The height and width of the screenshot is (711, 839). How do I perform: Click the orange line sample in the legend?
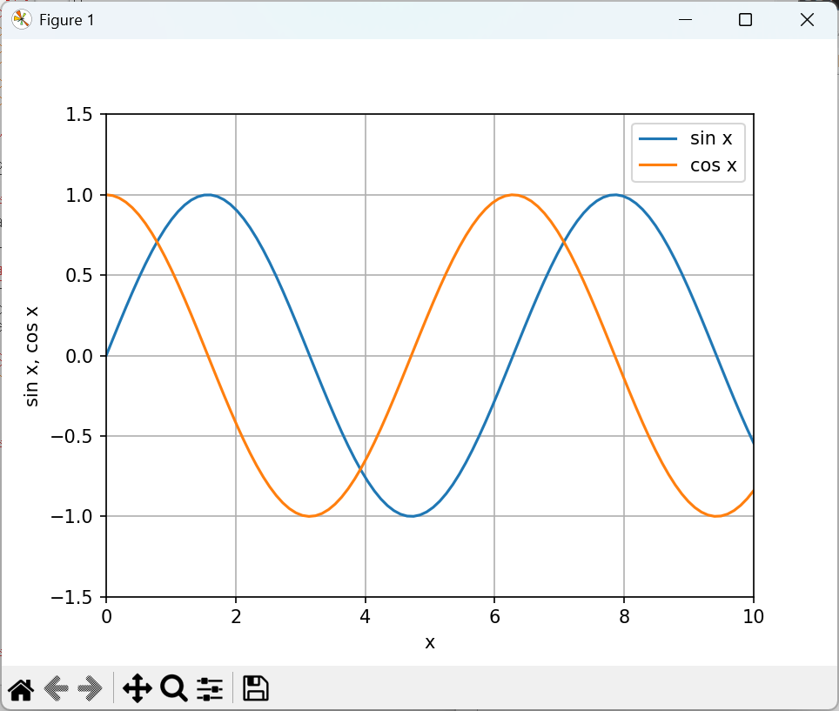[x=658, y=165]
